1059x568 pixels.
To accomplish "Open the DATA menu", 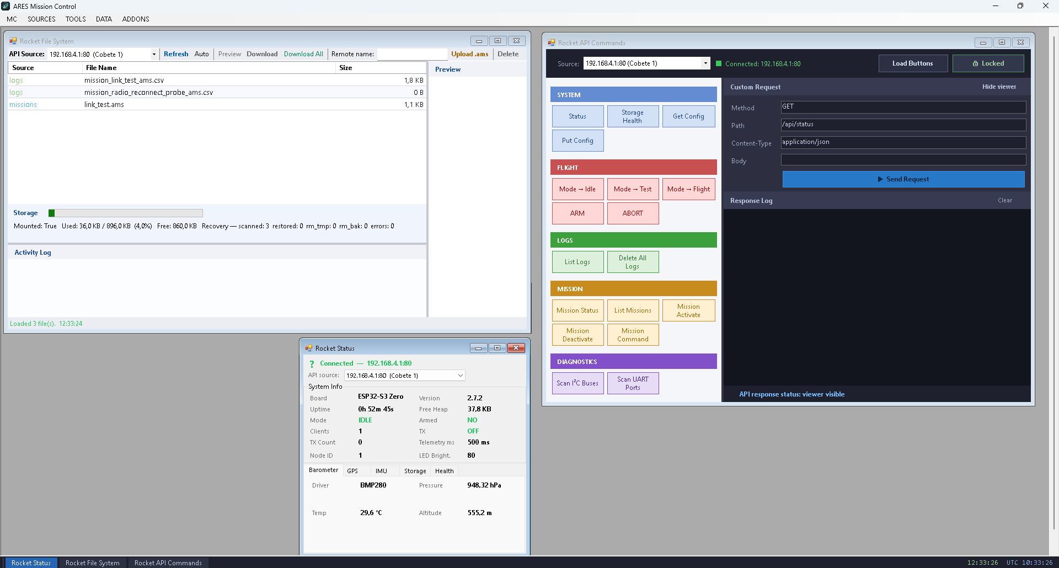I will click(104, 19).
